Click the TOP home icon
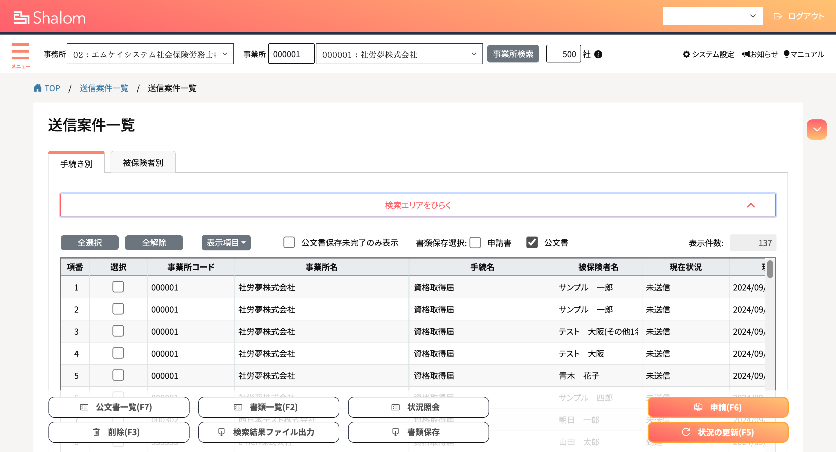Viewport: 836px width, 452px height. point(38,88)
